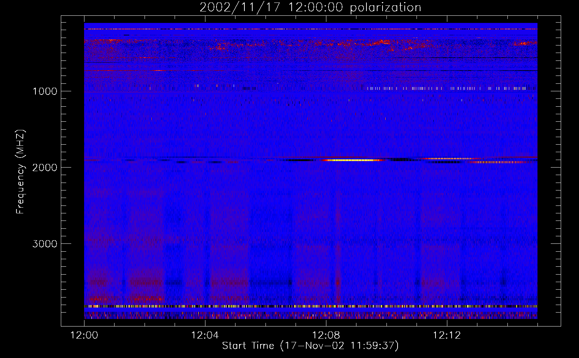Click the 'Start Time (17-Nov-02 11:59:37)' label
579x358 pixels.
click(x=310, y=346)
